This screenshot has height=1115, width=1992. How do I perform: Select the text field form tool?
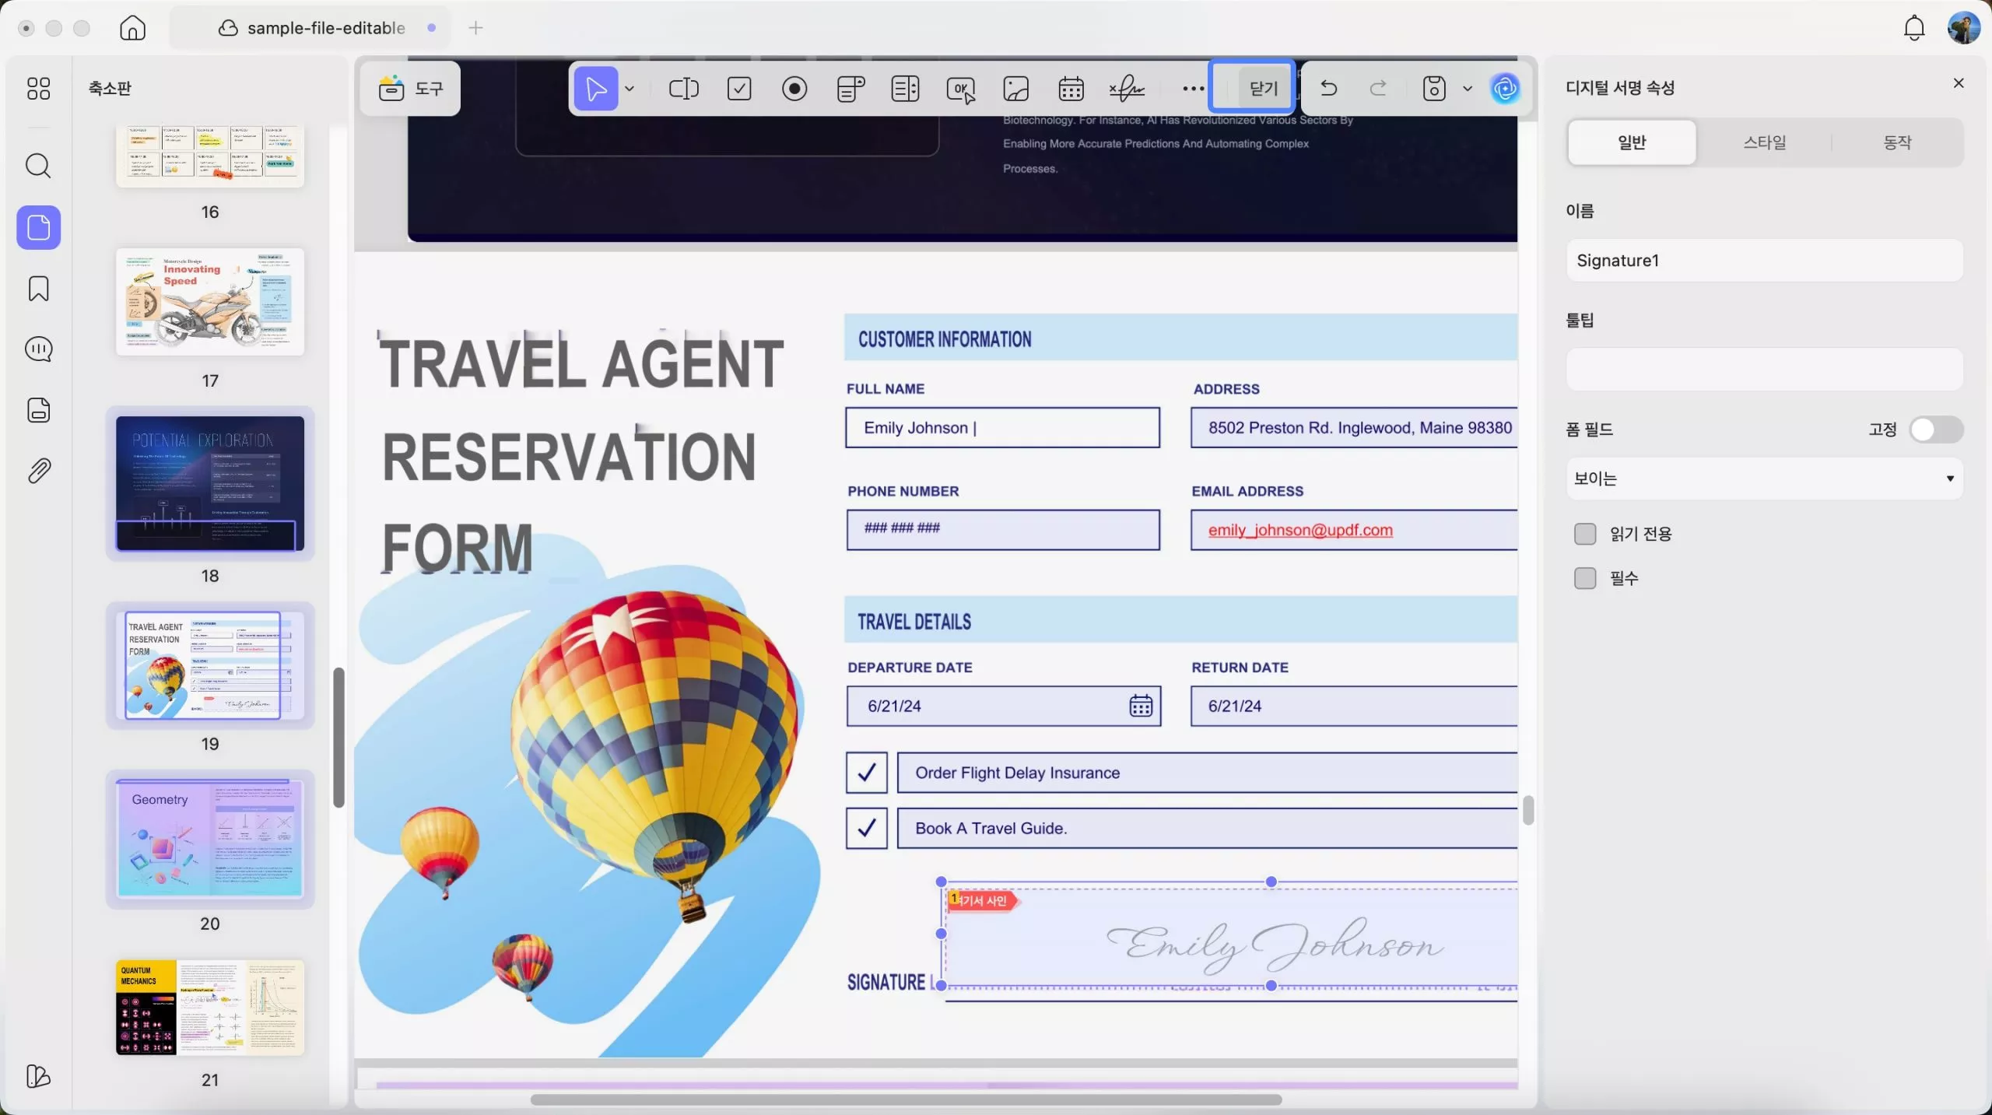pyautogui.click(x=683, y=89)
